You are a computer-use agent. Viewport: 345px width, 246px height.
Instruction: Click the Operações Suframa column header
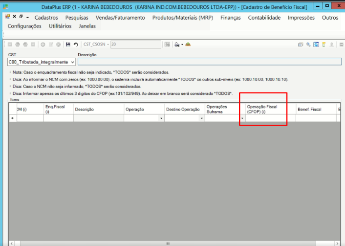click(x=225, y=109)
